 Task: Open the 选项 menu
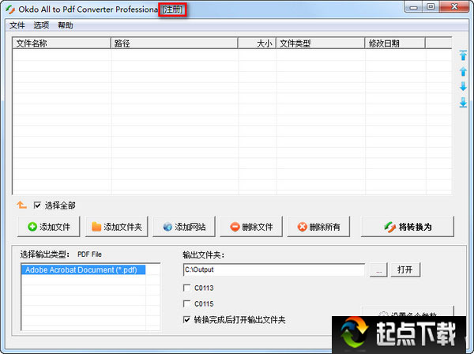(41, 25)
